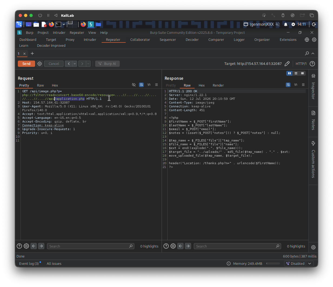Open the Custom actions side panel
Image resolution: width=333 pixels, height=287 pixels.
point(313,160)
